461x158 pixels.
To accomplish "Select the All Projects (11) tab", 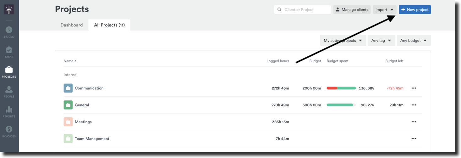I will click(x=109, y=25).
